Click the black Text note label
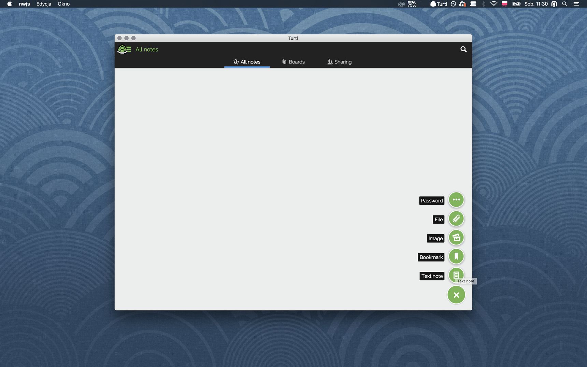 [x=432, y=276]
